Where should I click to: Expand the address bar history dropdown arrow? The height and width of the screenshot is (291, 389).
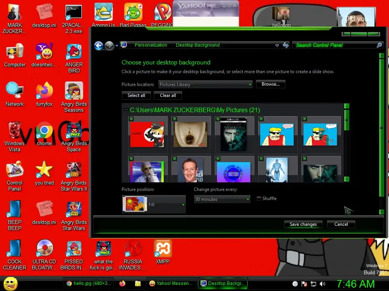tap(277, 45)
